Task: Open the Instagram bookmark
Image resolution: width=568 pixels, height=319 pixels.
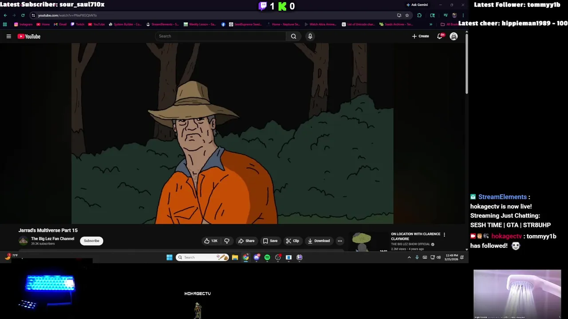Action: (x=24, y=24)
